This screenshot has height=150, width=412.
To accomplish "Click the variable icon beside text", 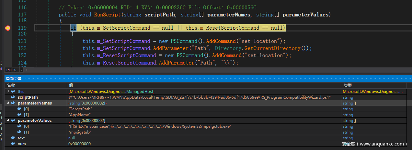I will tap(13, 138).
